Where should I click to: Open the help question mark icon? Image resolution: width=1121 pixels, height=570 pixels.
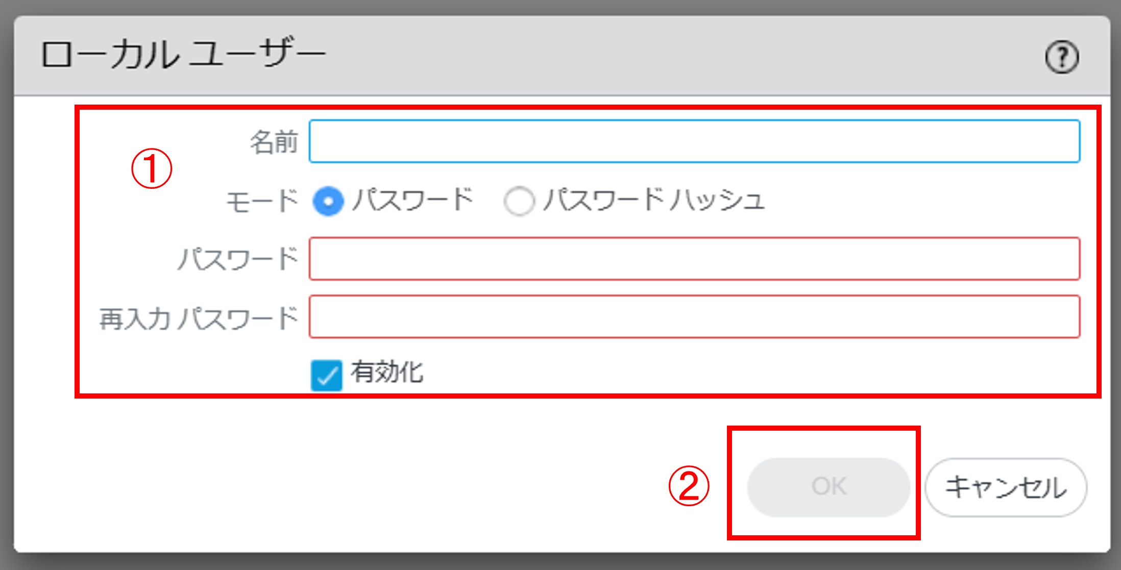[x=1062, y=57]
